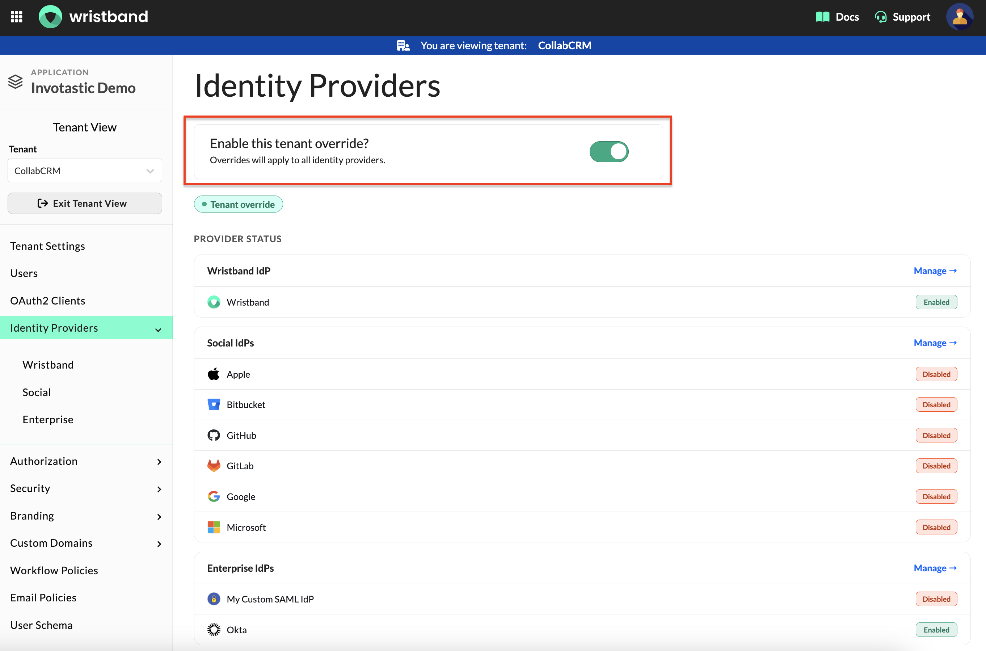Click the Okta provider icon
The width and height of the screenshot is (986, 651).
[x=214, y=630]
